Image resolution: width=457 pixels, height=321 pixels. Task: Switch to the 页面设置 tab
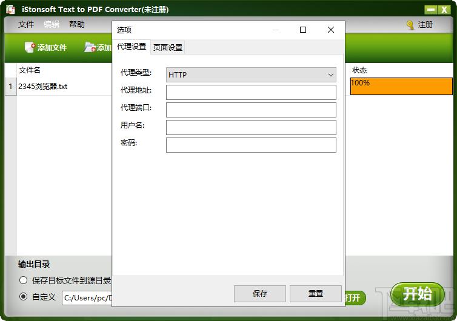pyautogui.click(x=167, y=47)
